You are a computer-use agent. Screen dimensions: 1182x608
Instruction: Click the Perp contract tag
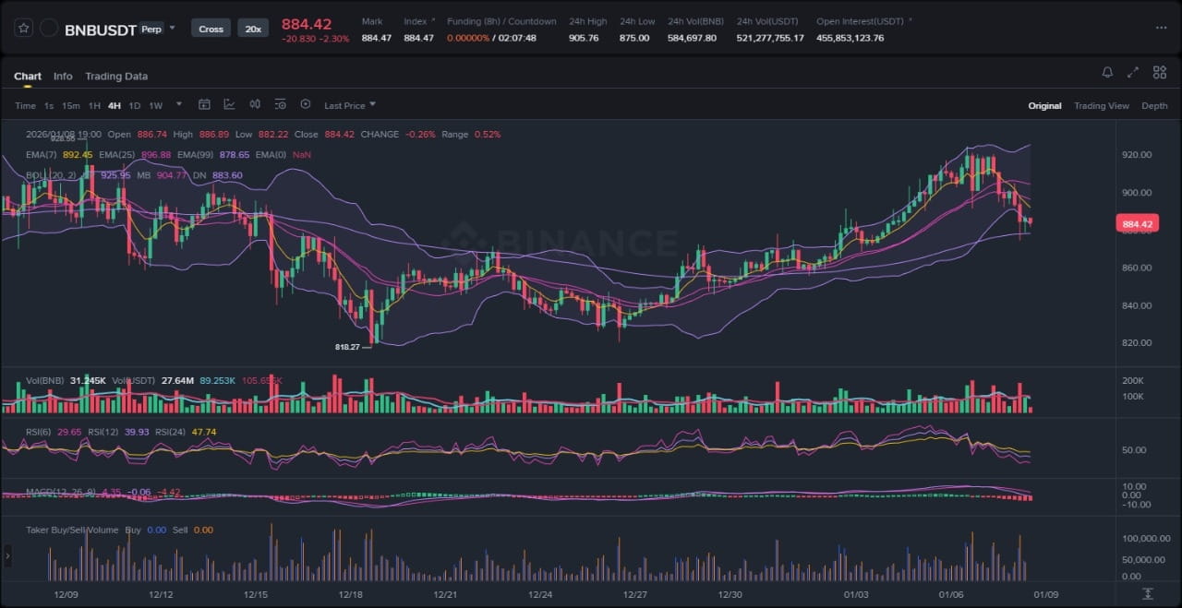150,29
